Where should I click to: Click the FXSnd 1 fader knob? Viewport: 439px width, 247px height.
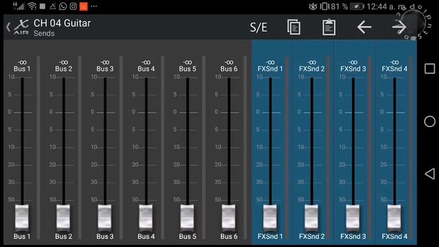[270, 217]
